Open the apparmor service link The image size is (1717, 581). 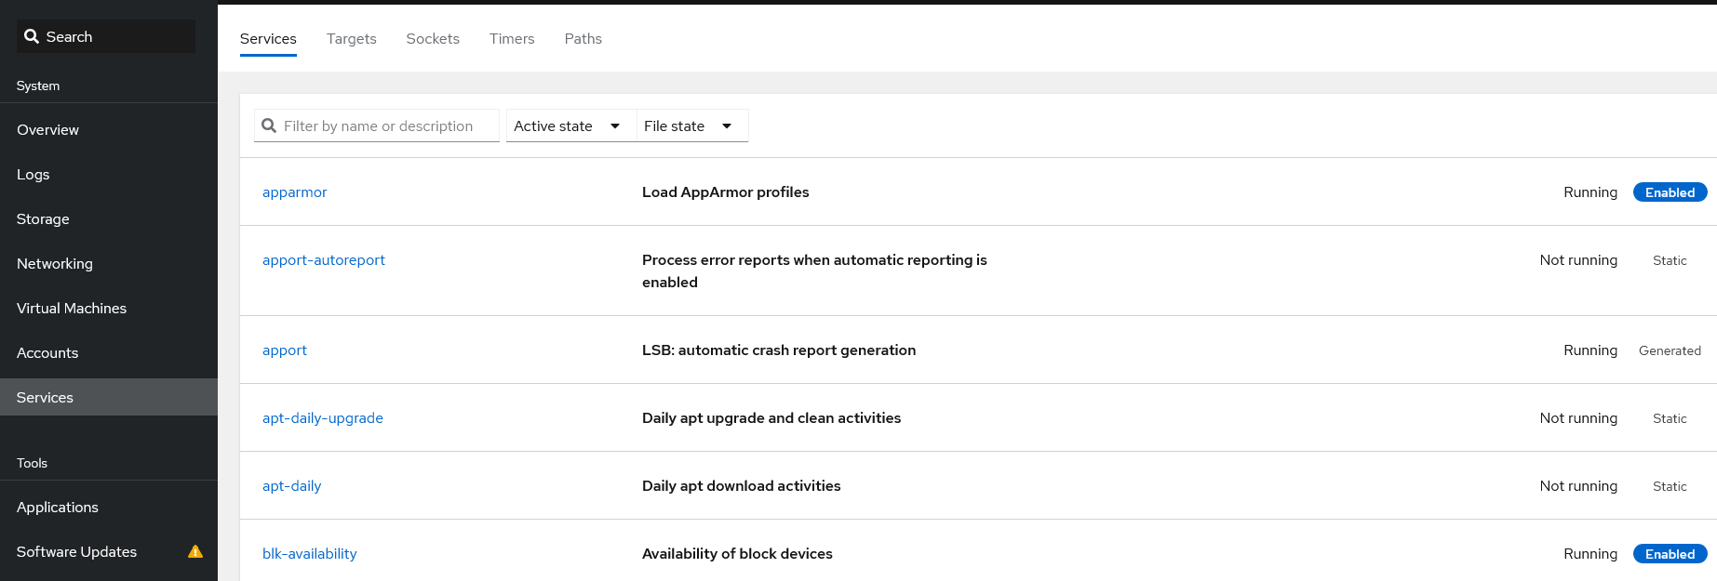click(295, 192)
